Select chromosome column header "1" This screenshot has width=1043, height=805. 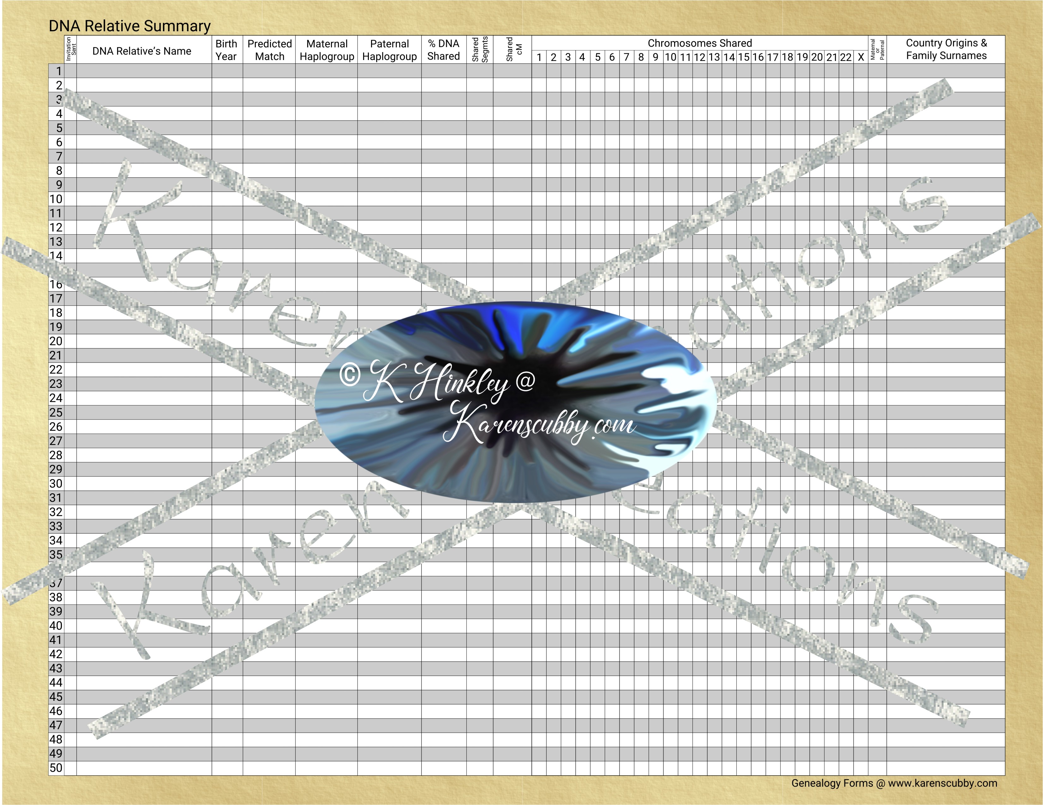click(x=539, y=57)
